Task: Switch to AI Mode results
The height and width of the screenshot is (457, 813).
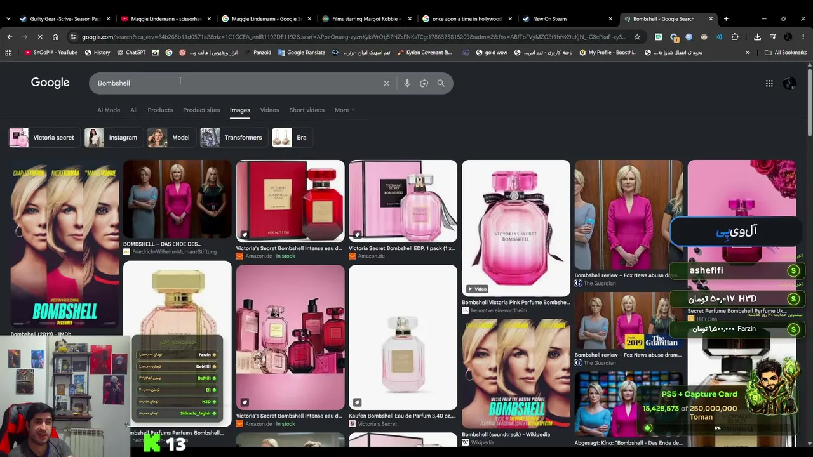Action: click(109, 110)
